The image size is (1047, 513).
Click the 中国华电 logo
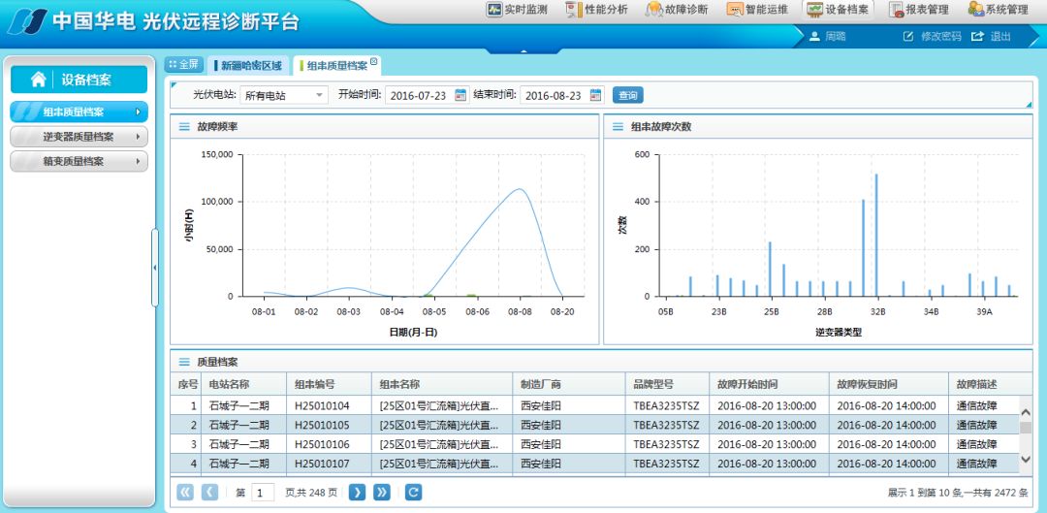[27, 21]
